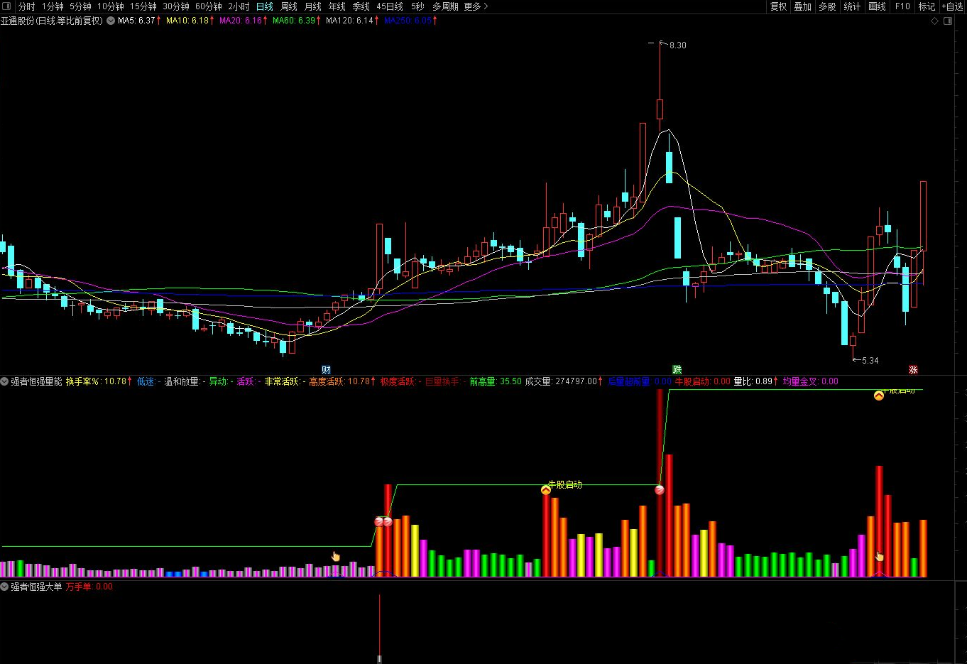Click the 牛股启动 signal icon in volume panel

point(545,490)
